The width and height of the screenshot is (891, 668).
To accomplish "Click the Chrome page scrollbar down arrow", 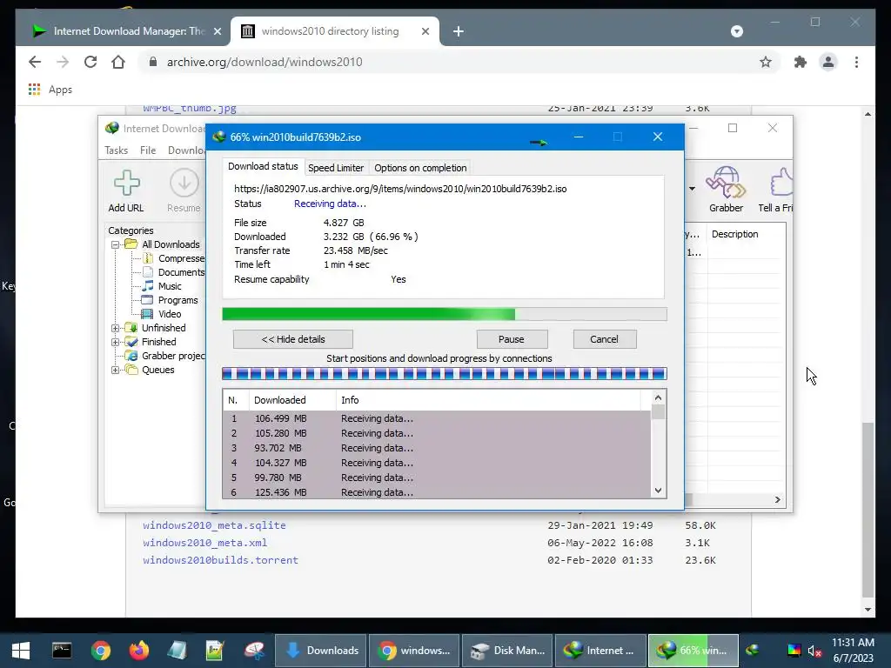I will (x=868, y=610).
